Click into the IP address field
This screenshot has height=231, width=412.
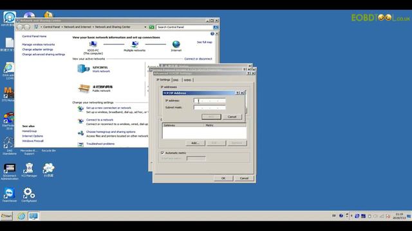[210, 101]
